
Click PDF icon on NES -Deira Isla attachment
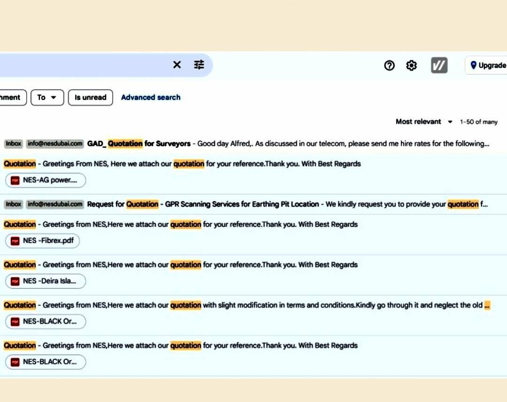[15, 281]
